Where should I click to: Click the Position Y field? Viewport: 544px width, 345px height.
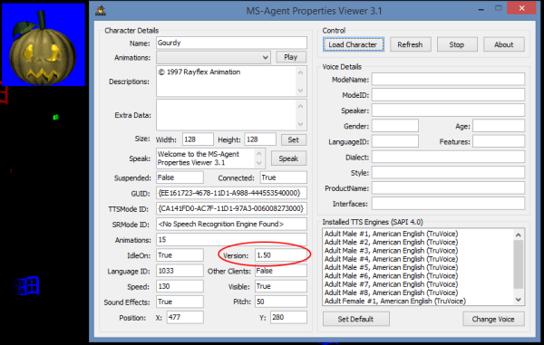point(288,317)
